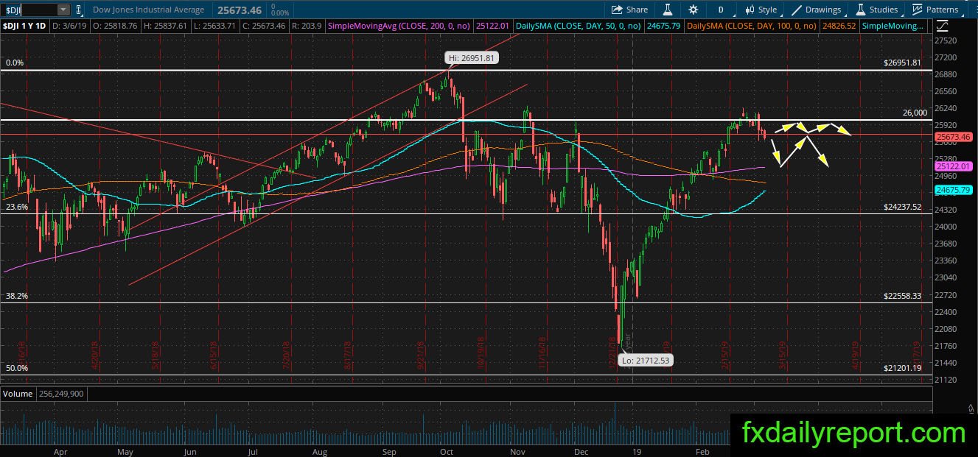Image resolution: width=978 pixels, height=457 pixels.
Task: Click the magenta 25122.01 SMA axis bubble
Action: tap(953, 167)
